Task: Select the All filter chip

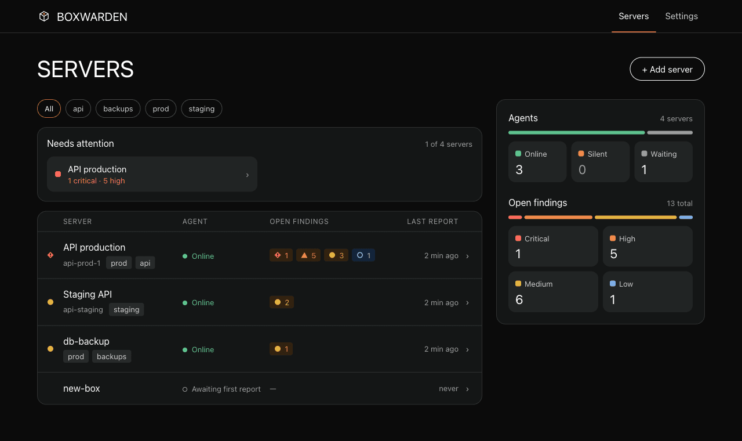Action: click(49, 109)
